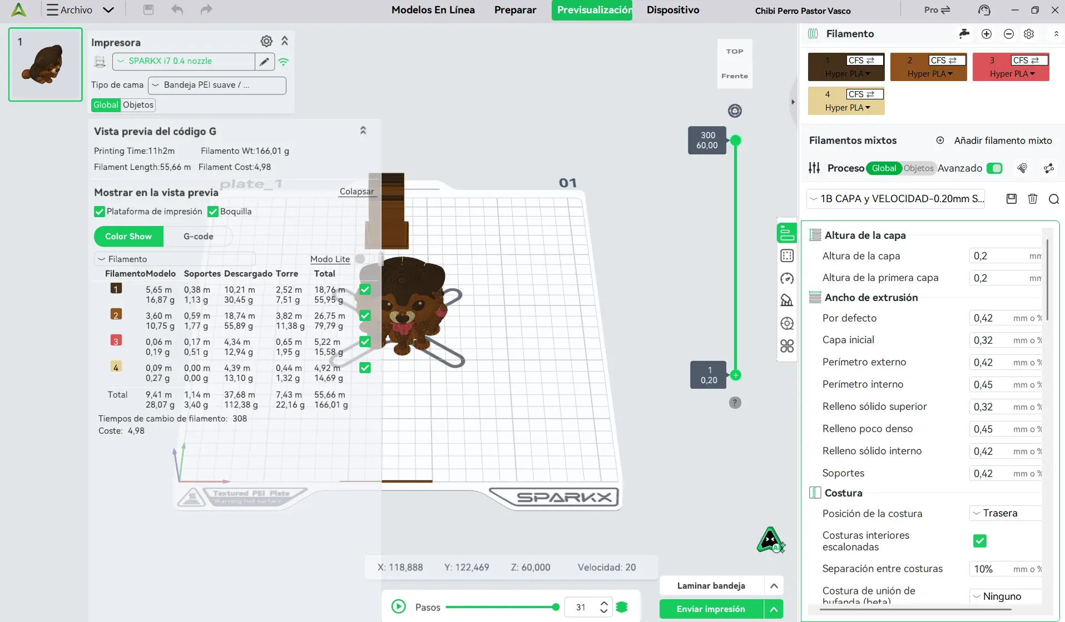Click the node-graph icon right of Avanzado

(x=1049, y=168)
